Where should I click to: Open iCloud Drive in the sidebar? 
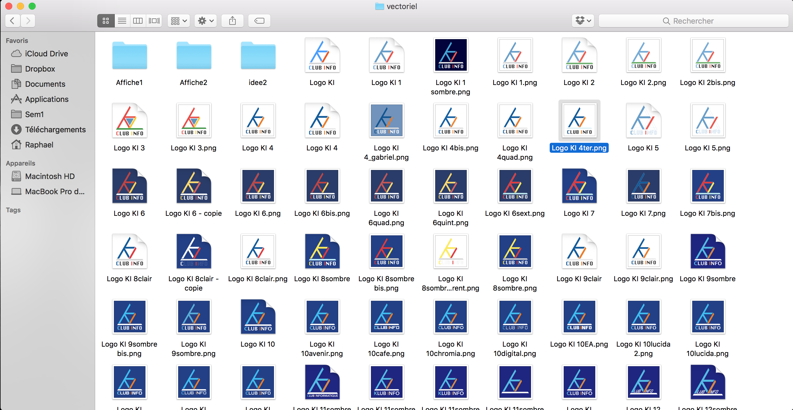(46, 53)
